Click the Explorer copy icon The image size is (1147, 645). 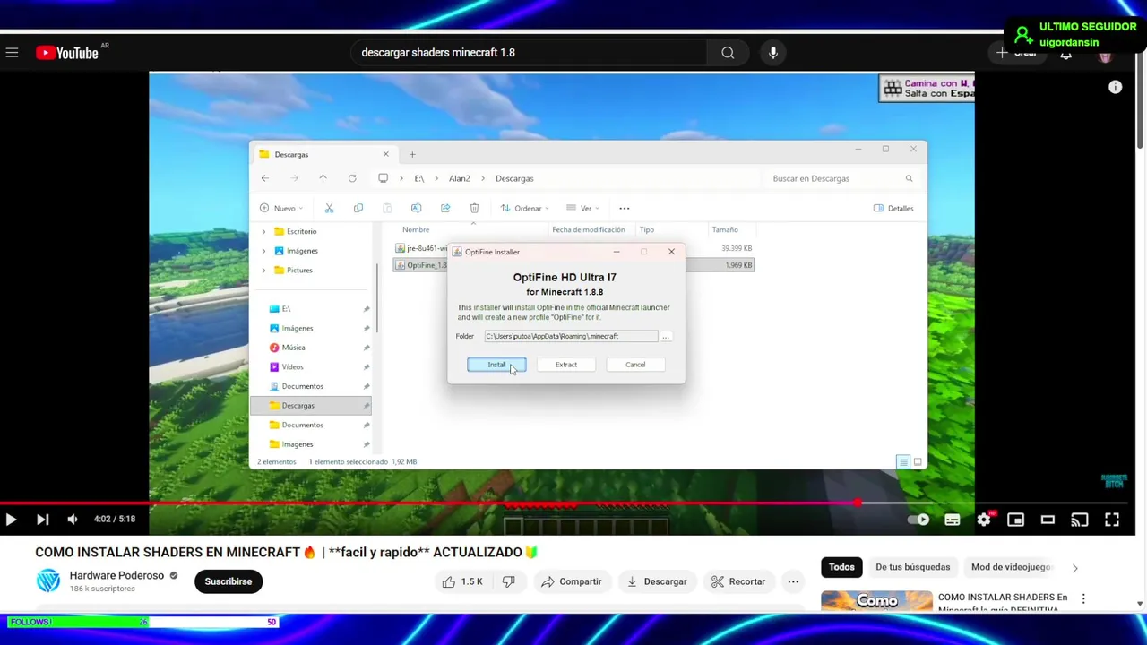click(x=358, y=208)
